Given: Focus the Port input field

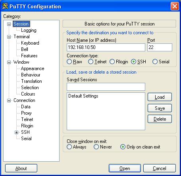Looking at the screenshot, I should [x=160, y=47].
